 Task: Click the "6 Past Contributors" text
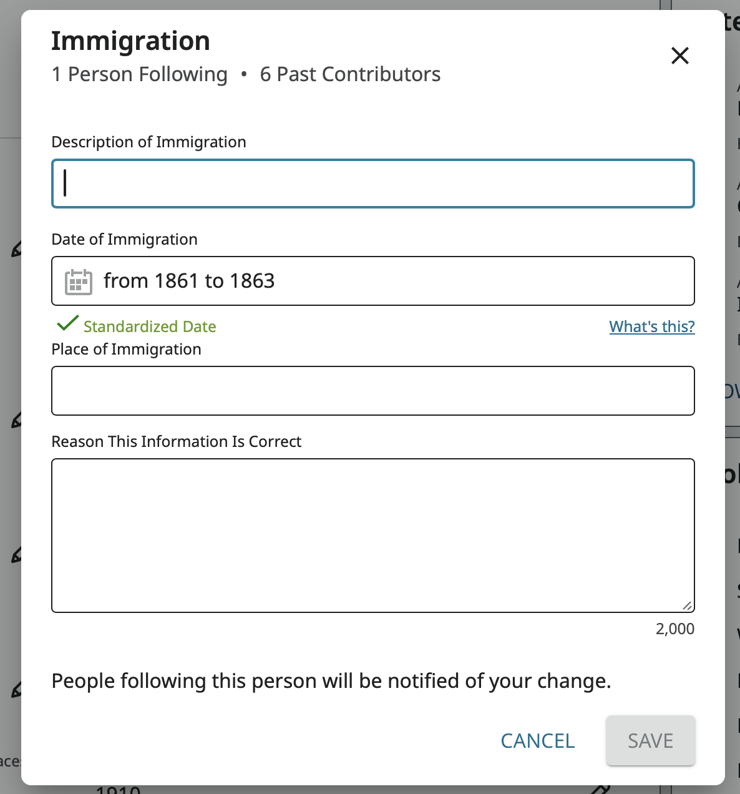click(x=351, y=74)
